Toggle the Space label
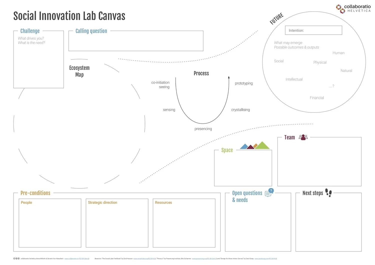Screen dimensions: 375x265 coord(227,150)
